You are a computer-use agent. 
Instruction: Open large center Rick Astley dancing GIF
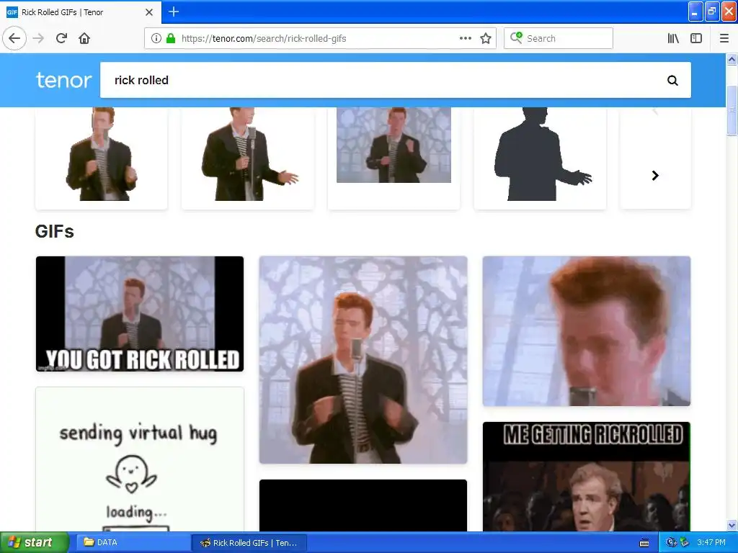(363, 360)
